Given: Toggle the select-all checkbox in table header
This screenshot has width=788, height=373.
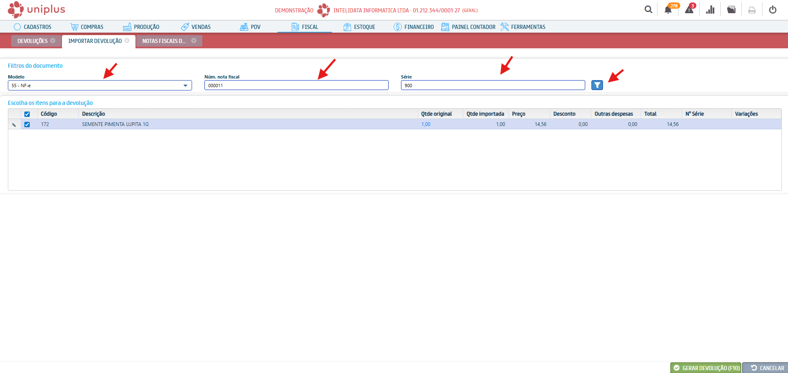Looking at the screenshot, I should [27, 114].
